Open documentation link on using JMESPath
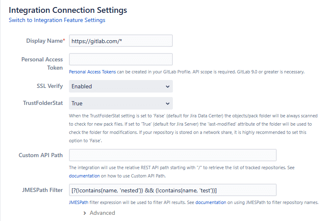327x221 pixels. click(211, 202)
